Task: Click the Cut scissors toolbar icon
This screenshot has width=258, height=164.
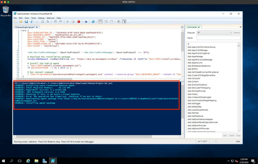Action: coord(32,22)
